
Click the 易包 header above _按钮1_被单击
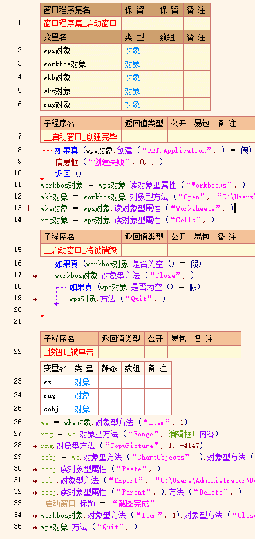click(179, 339)
